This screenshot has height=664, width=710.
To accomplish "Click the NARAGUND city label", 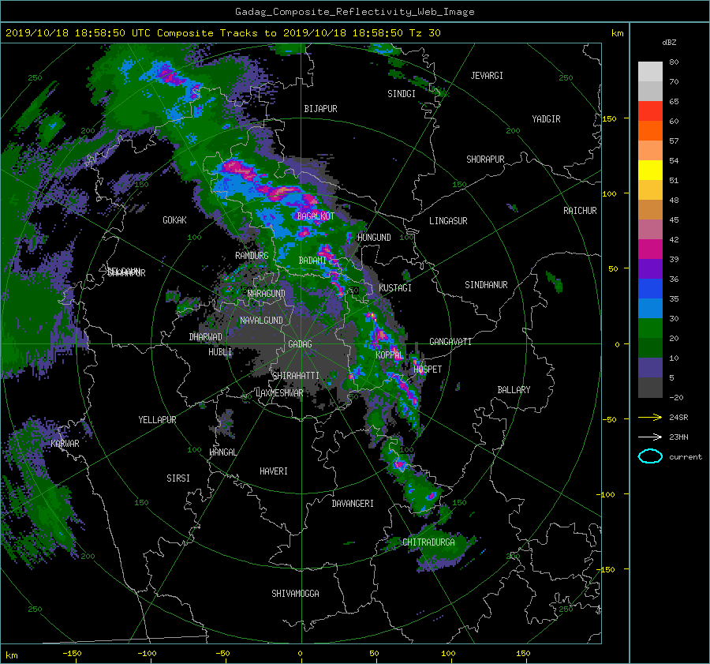I will tap(267, 294).
